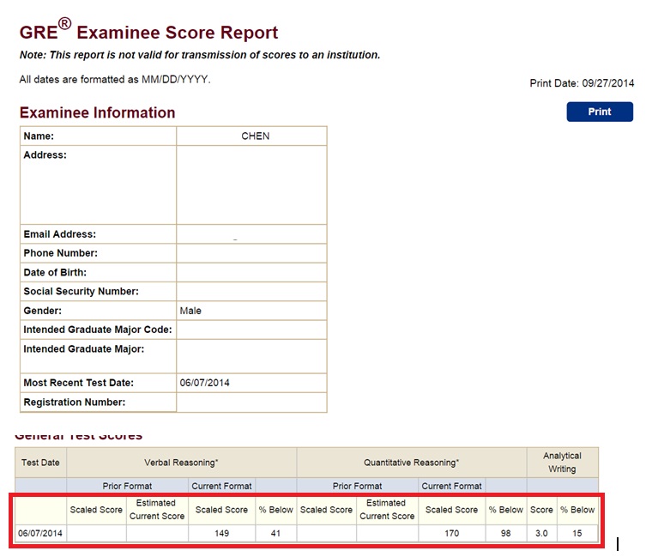Screen dimensions: 652x557
Task: Click the Name: label
Action: point(39,136)
